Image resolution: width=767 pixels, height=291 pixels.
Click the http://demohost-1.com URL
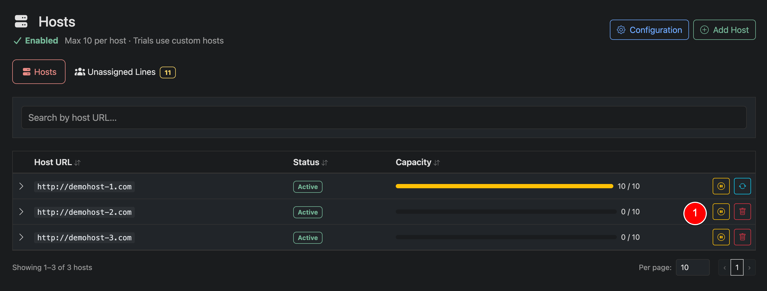point(84,187)
